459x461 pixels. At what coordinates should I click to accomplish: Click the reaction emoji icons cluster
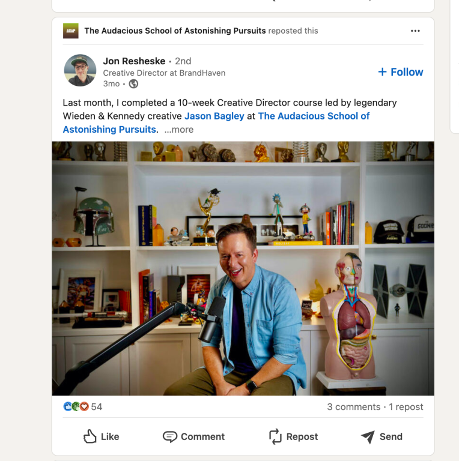(x=76, y=406)
